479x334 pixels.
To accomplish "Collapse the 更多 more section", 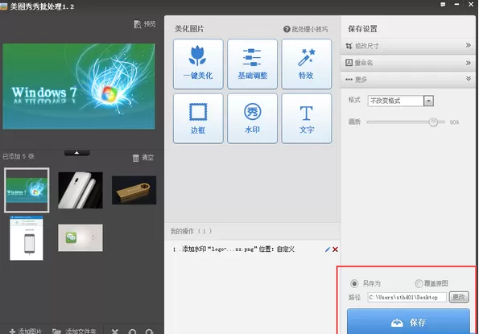I will (408, 80).
